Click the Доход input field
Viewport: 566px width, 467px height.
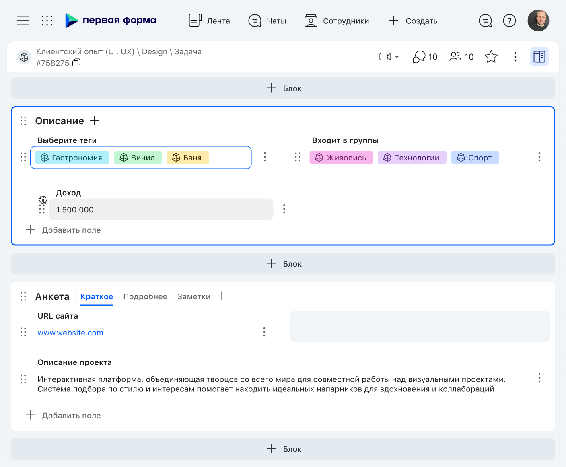point(161,210)
